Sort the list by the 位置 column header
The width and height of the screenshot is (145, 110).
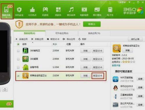(x=68, y=44)
